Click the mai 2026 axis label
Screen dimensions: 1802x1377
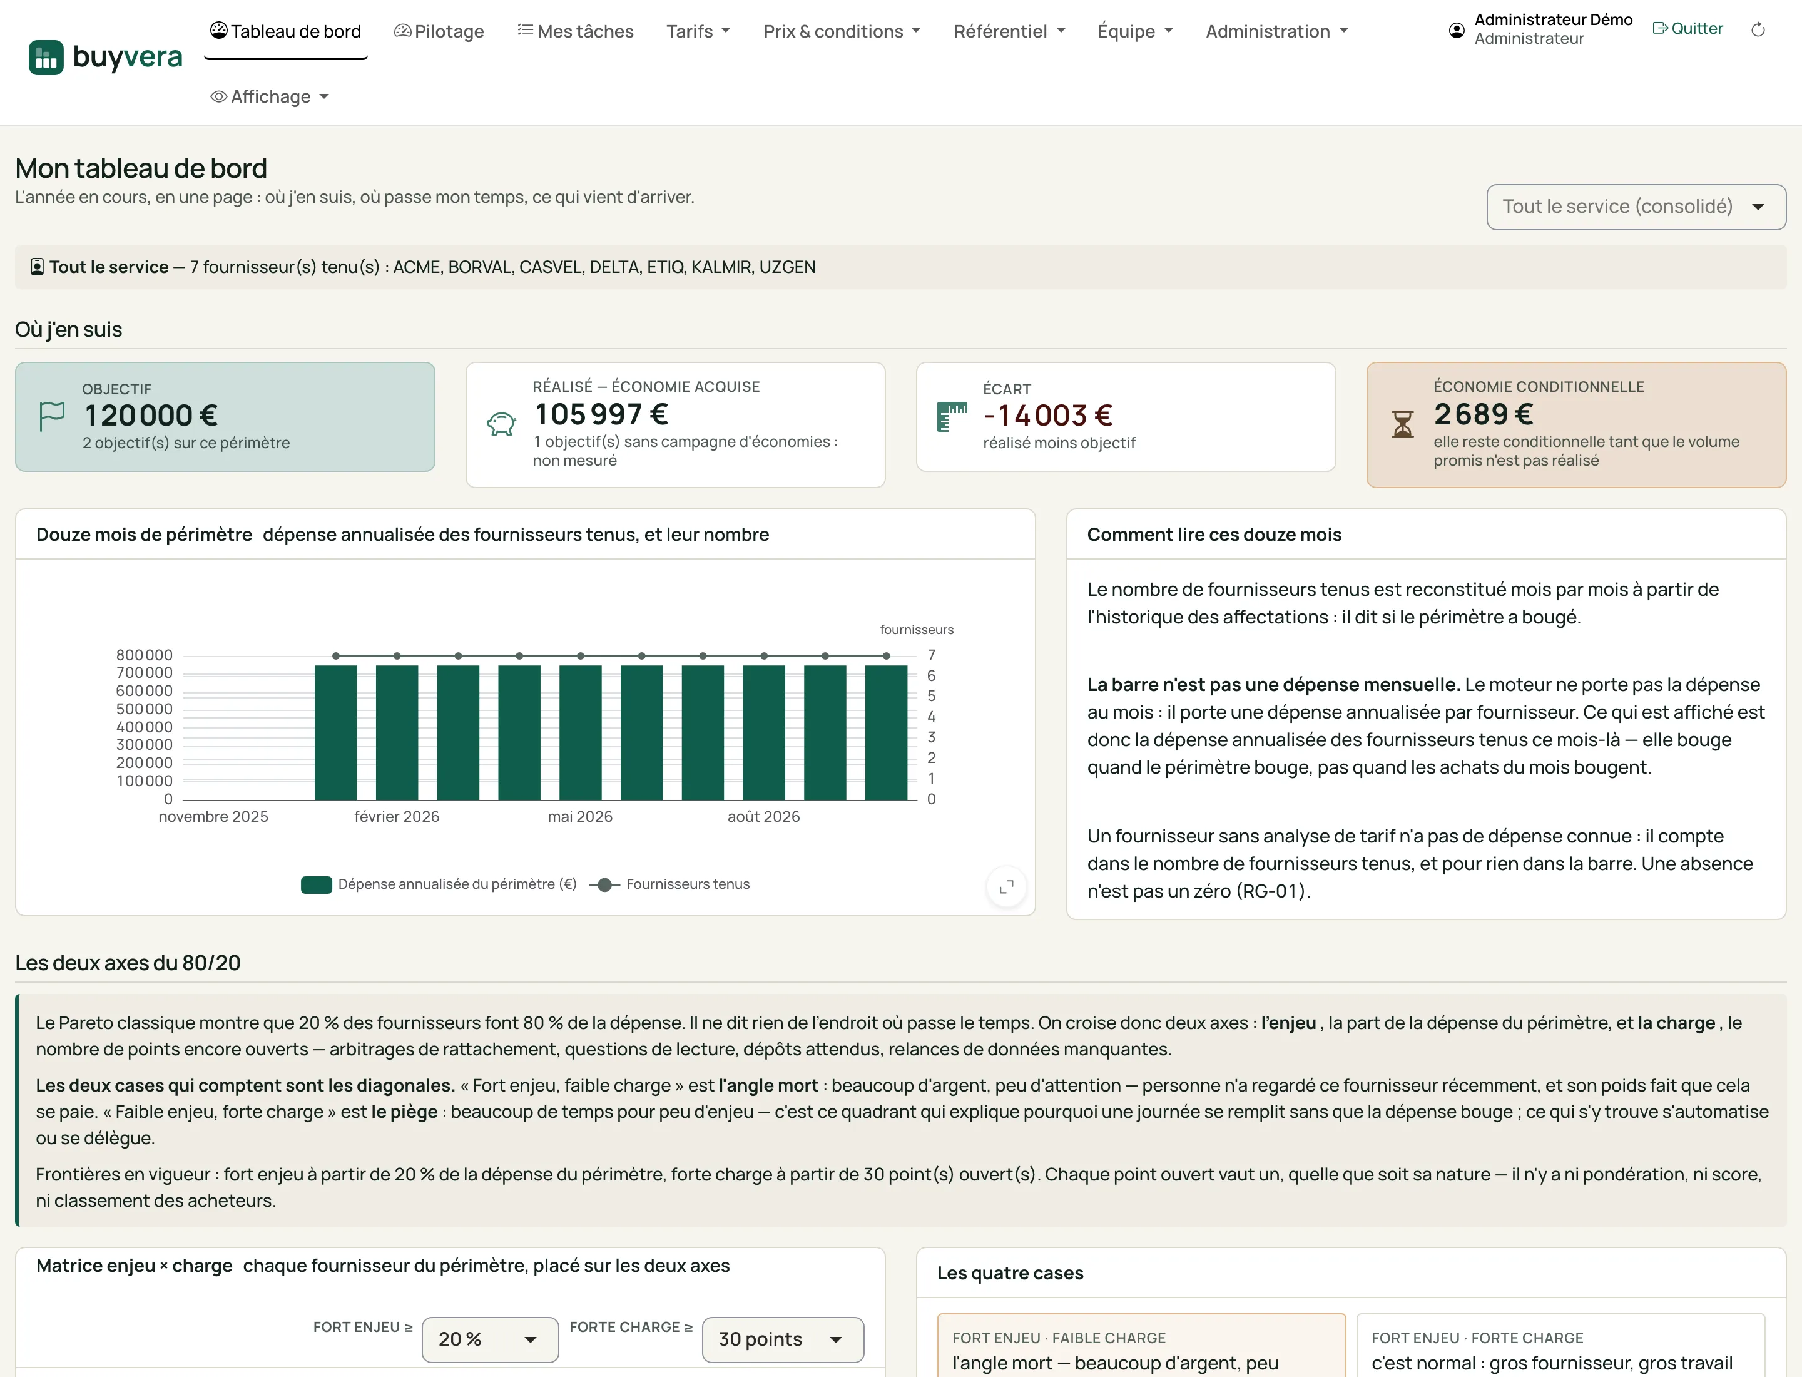[x=580, y=816]
